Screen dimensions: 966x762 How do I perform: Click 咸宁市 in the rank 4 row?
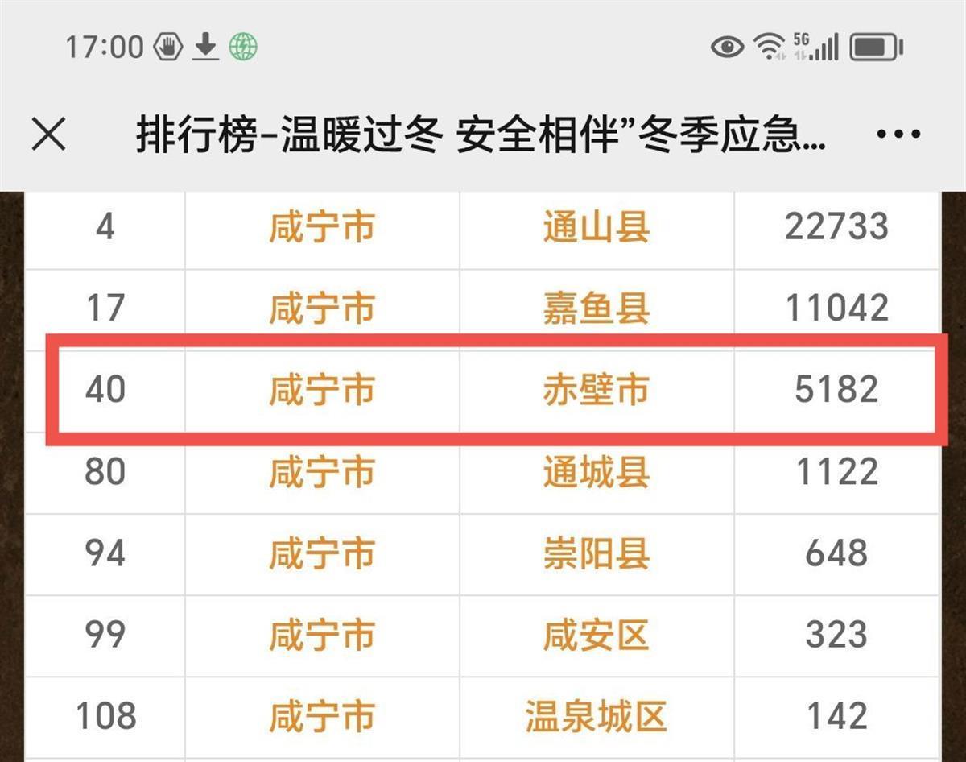321,228
